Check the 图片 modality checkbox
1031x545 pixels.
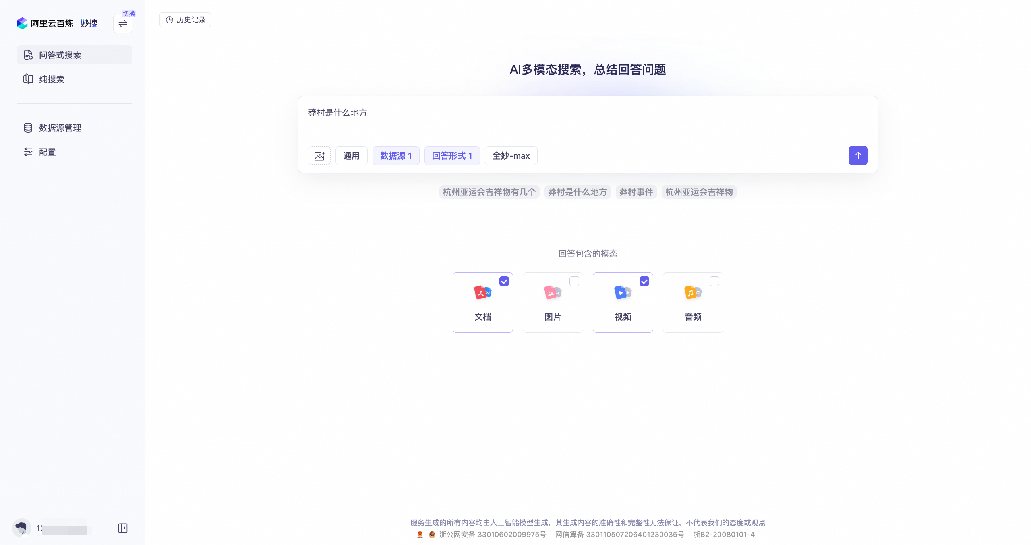(574, 281)
